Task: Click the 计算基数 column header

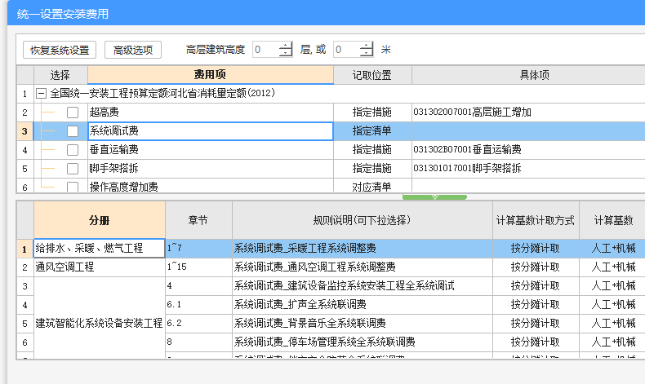Action: (613, 221)
